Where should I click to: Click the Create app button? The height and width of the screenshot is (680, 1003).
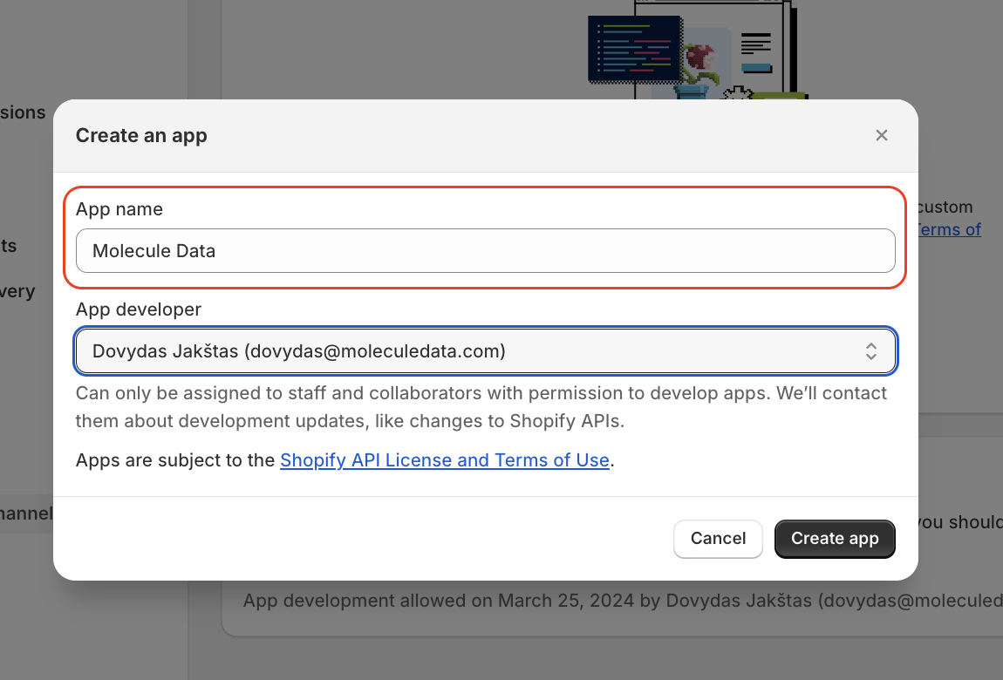[835, 539]
